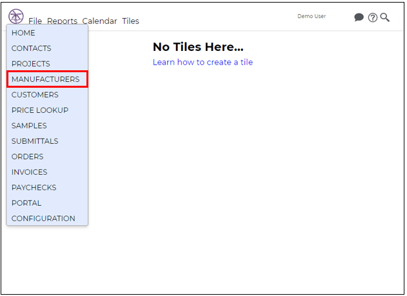Go to ORDERS menu entry
407x296 pixels.
click(x=47, y=157)
